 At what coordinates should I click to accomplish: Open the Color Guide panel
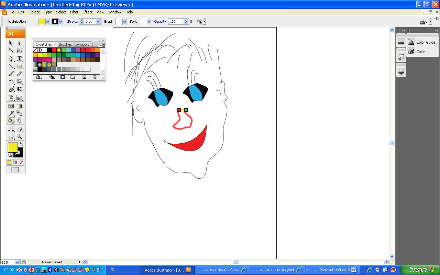coord(422,42)
